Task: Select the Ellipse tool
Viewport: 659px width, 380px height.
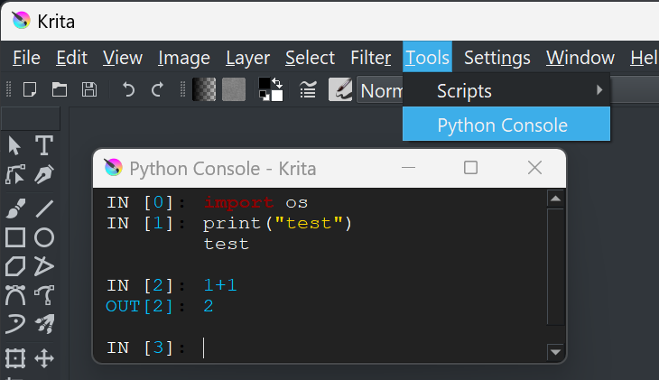Action: (x=44, y=237)
